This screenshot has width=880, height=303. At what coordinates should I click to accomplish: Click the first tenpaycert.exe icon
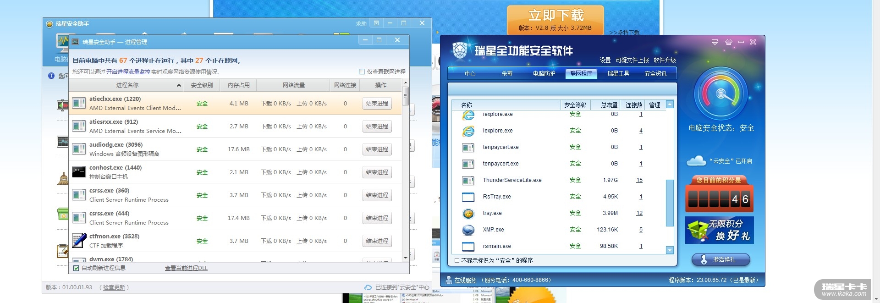tap(468, 148)
